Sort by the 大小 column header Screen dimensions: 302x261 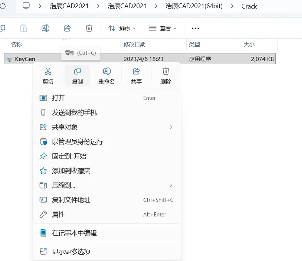click(x=249, y=44)
